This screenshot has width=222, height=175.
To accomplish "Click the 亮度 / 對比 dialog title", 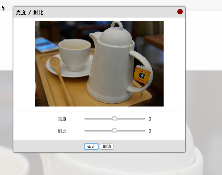I will (x=30, y=13).
